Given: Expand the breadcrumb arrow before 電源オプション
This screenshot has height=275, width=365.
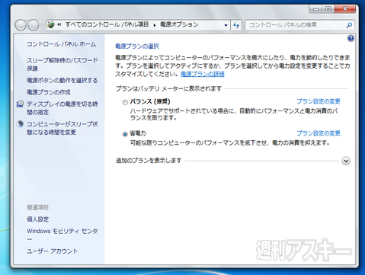Looking at the screenshot, I should 155,25.
